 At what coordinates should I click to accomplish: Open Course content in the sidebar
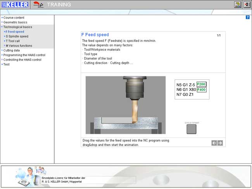[x=14, y=18]
